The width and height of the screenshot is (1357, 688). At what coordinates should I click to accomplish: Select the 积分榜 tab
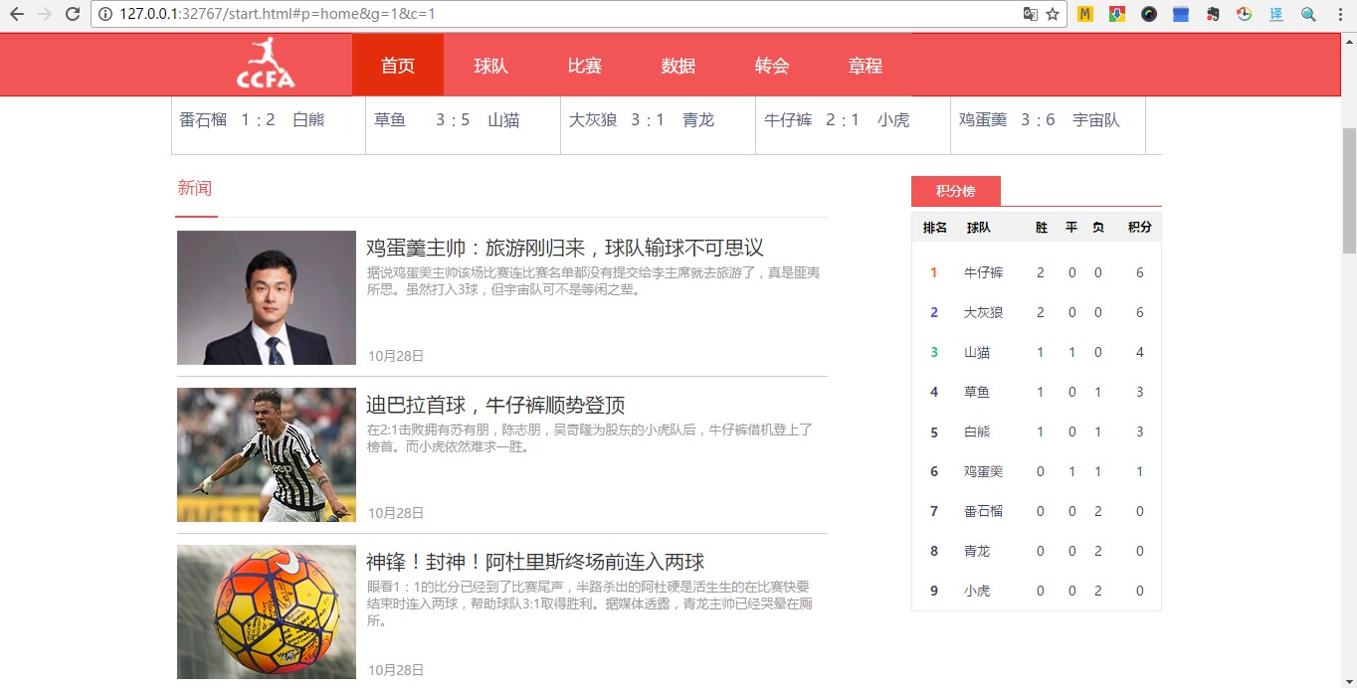(x=956, y=191)
